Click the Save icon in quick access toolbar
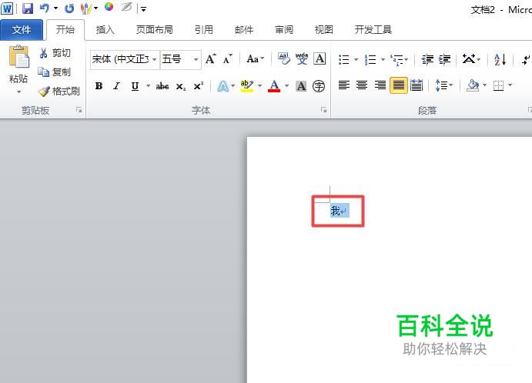Image resolution: width=532 pixels, height=383 pixels. (28, 8)
